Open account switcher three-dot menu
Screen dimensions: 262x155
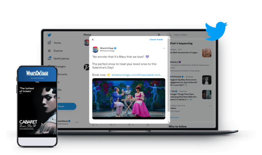(x=77, y=122)
